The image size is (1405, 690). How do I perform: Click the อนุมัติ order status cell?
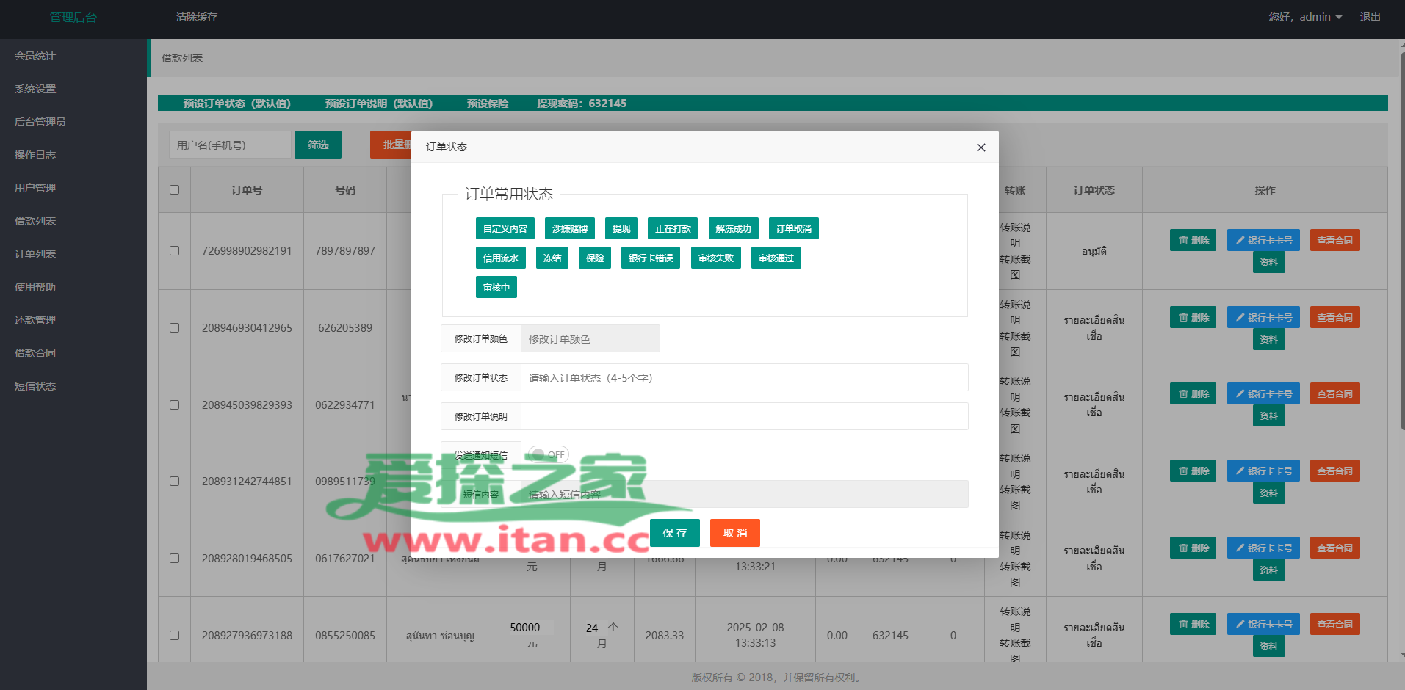(x=1094, y=251)
